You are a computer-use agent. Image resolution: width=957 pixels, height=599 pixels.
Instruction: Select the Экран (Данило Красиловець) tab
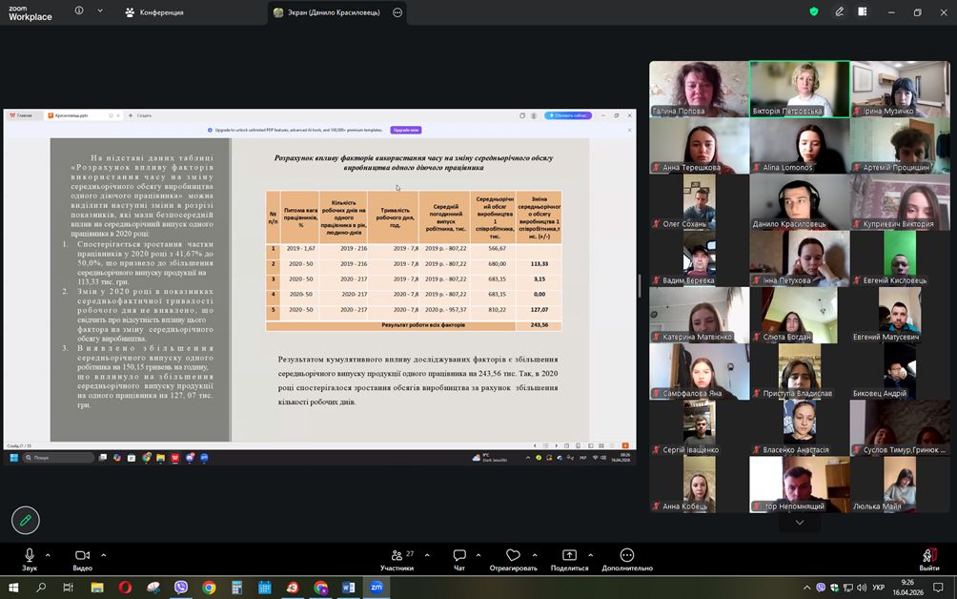(329, 12)
